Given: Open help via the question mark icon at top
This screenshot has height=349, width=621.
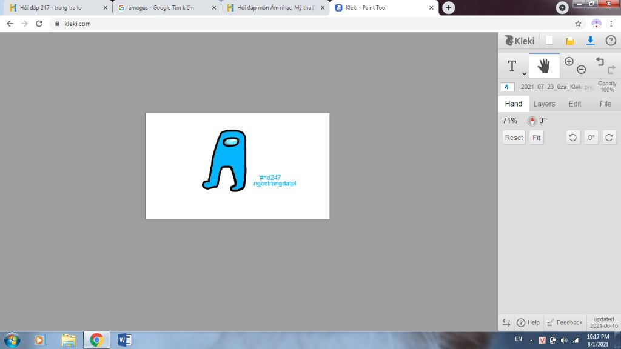Looking at the screenshot, I should [x=611, y=41].
